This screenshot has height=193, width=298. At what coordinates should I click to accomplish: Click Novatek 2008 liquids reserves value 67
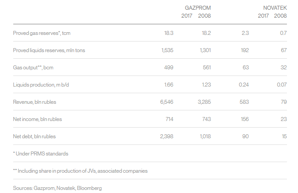click(283, 50)
